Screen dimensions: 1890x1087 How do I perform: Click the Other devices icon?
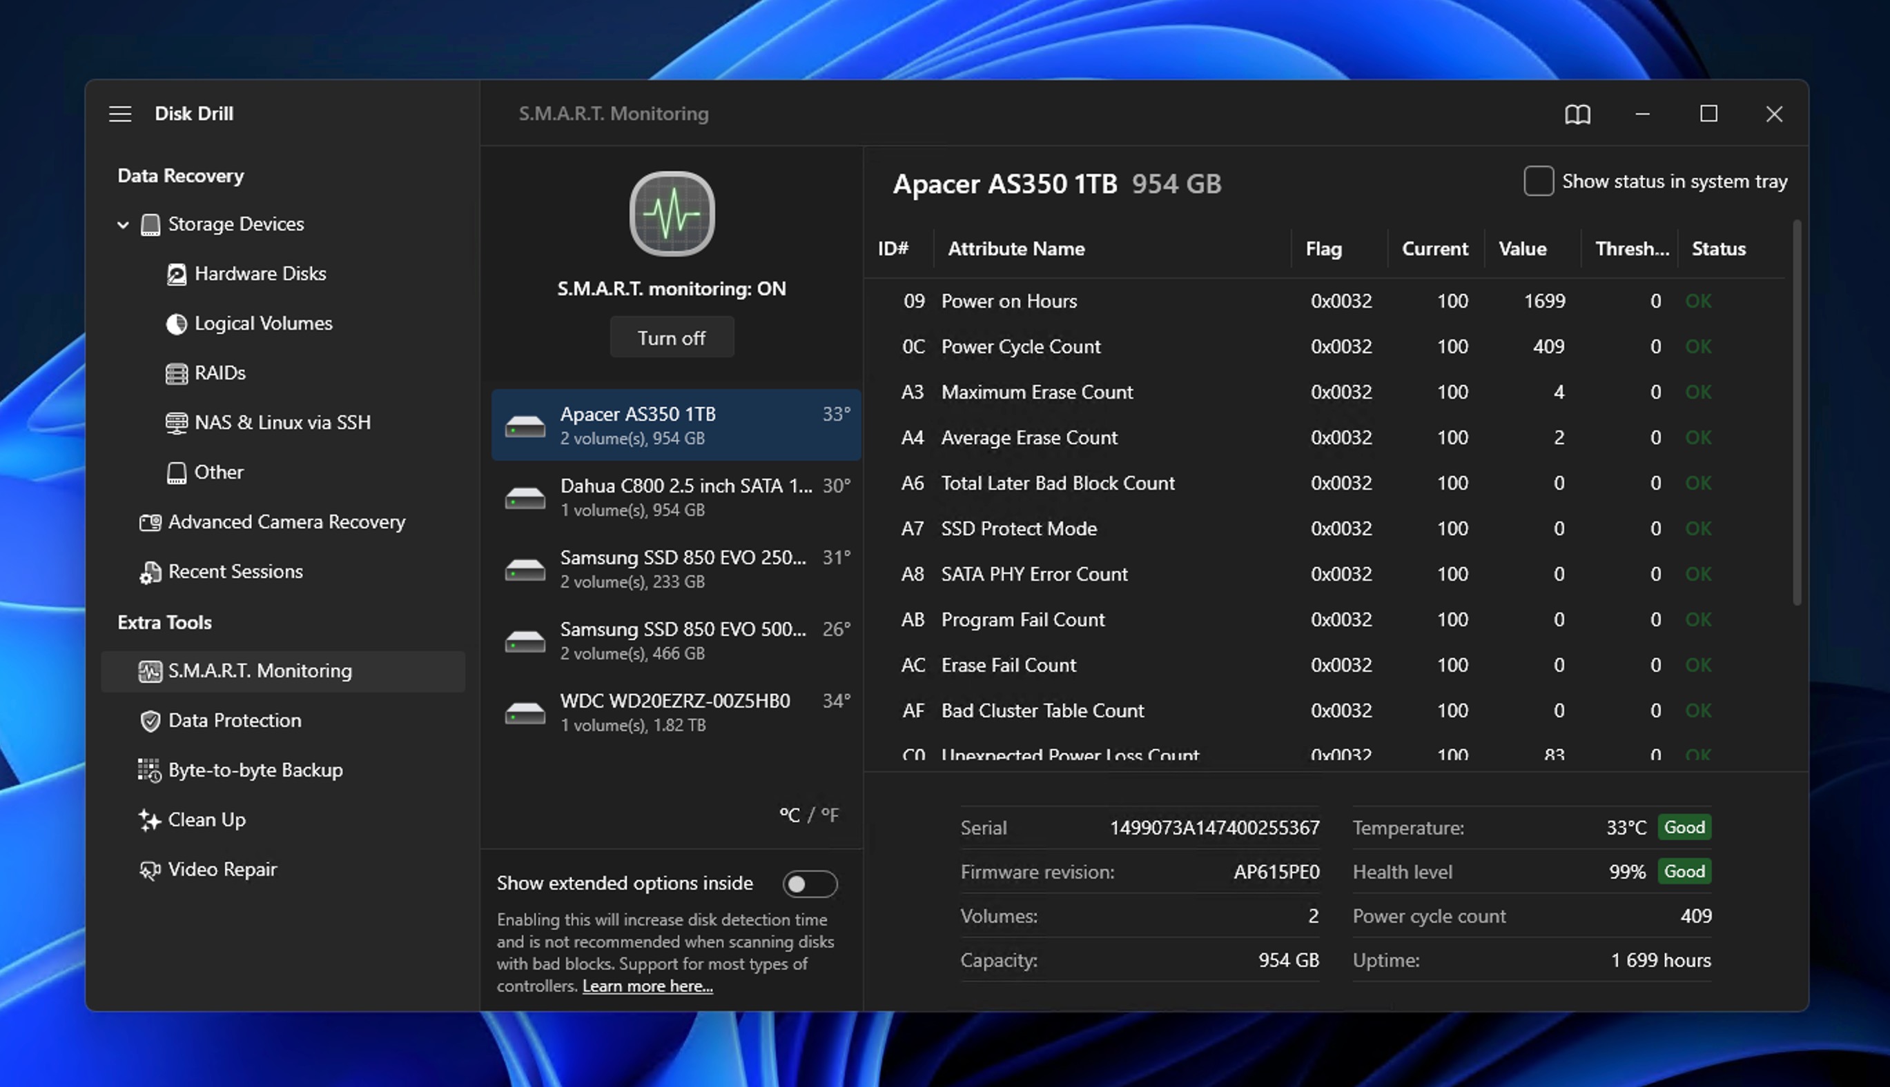coord(176,472)
